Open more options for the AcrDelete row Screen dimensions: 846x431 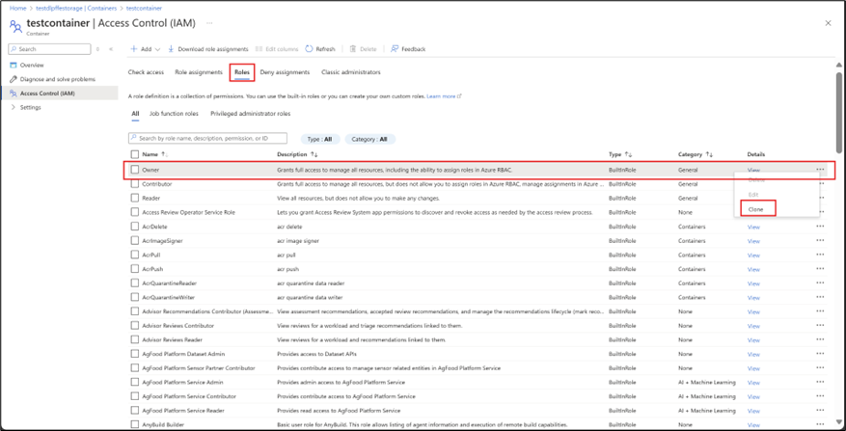[820, 227]
